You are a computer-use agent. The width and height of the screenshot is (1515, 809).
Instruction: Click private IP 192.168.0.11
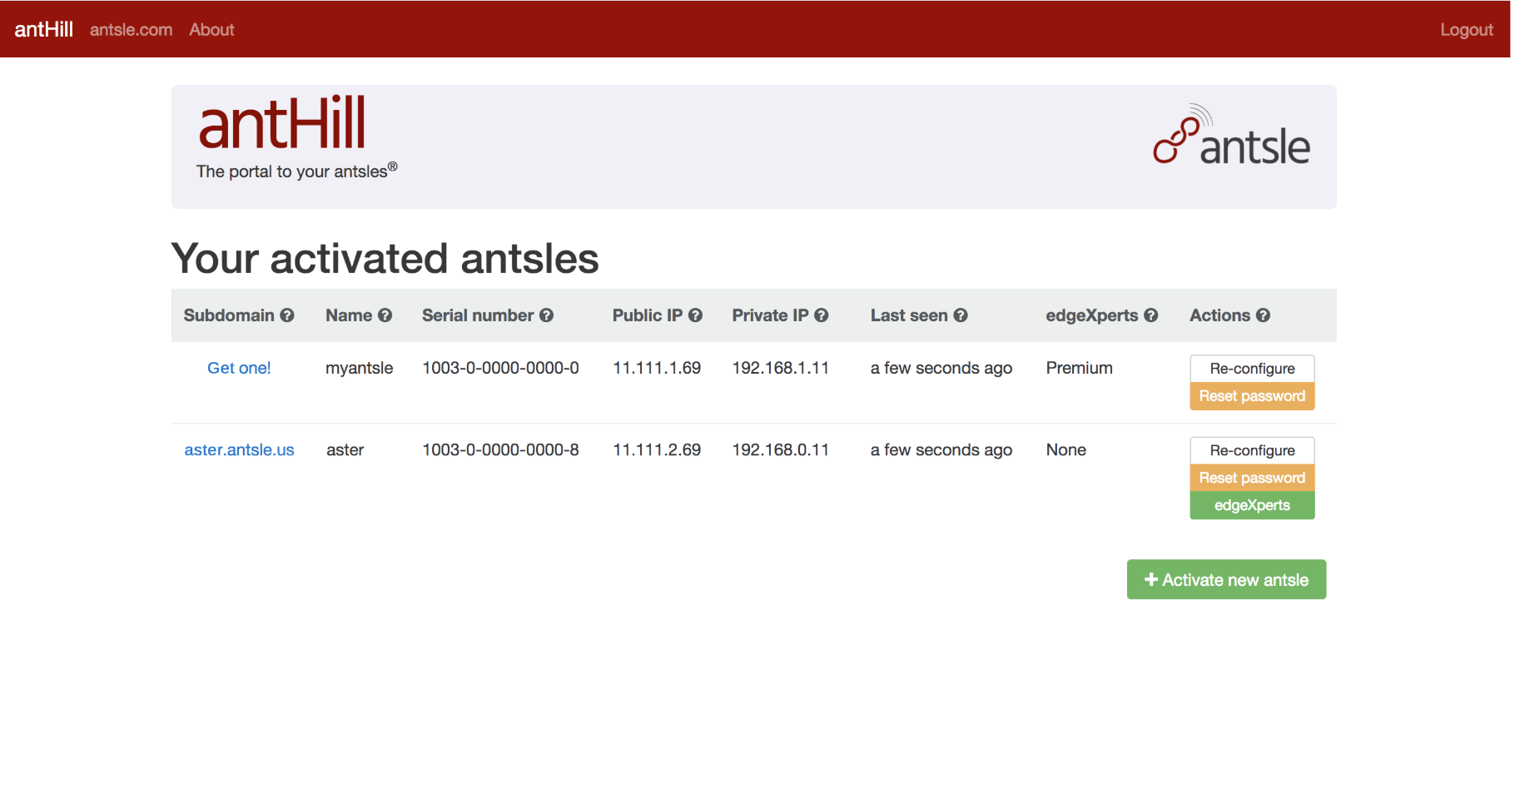coord(781,449)
